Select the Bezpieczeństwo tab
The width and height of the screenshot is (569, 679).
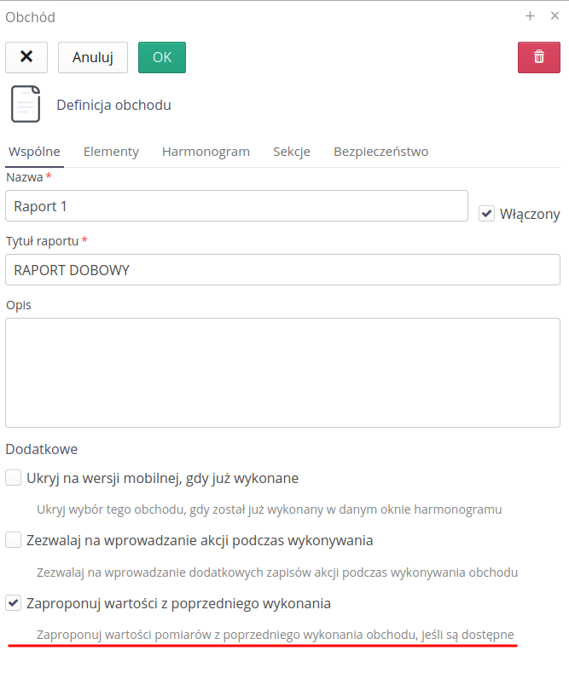click(x=380, y=152)
